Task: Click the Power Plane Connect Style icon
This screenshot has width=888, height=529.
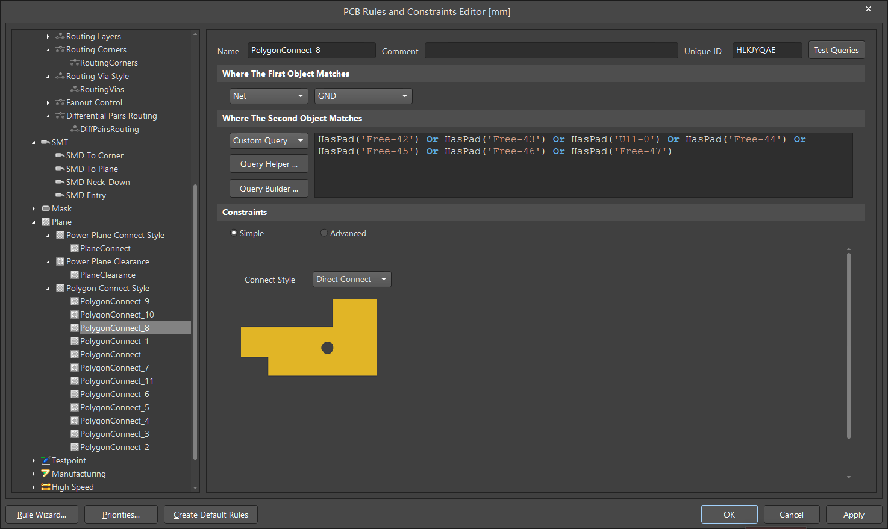Action: (60, 235)
